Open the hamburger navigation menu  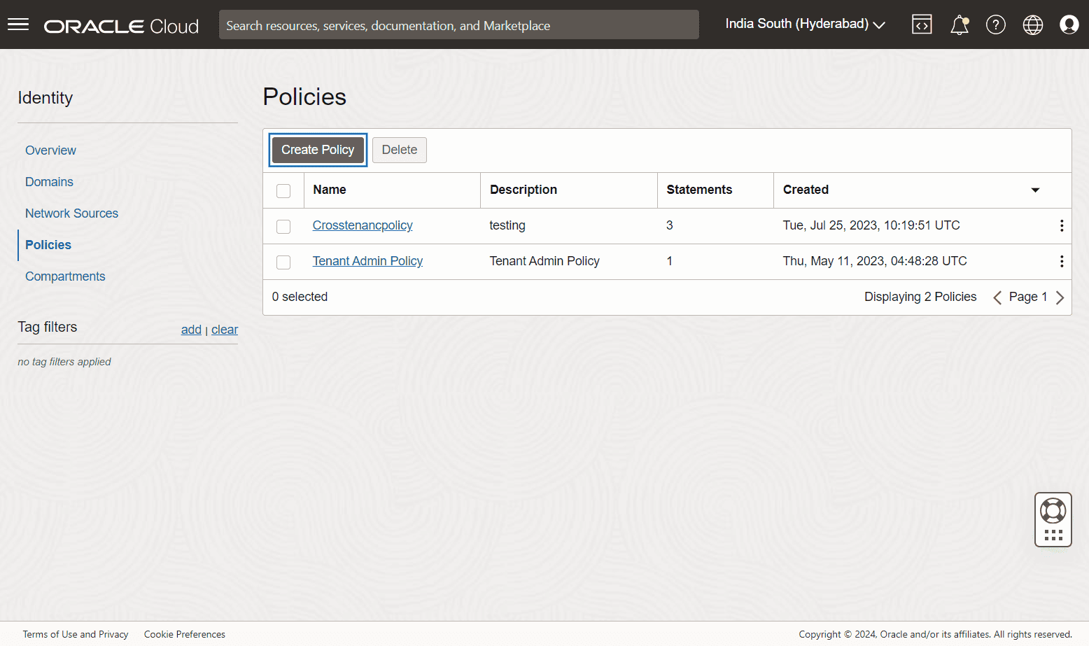pos(18,24)
